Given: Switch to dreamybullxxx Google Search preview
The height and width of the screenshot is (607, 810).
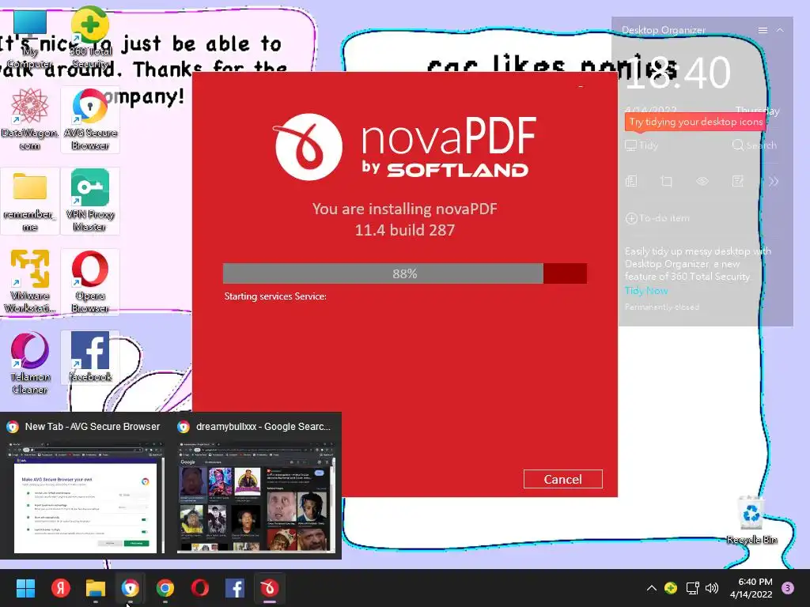Looking at the screenshot, I should pos(256,485).
